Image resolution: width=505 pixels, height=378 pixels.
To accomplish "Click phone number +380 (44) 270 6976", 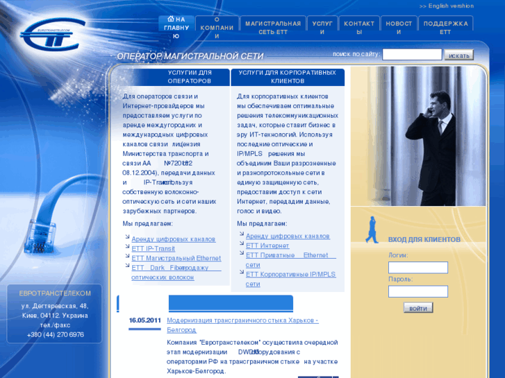I will 56,335.
